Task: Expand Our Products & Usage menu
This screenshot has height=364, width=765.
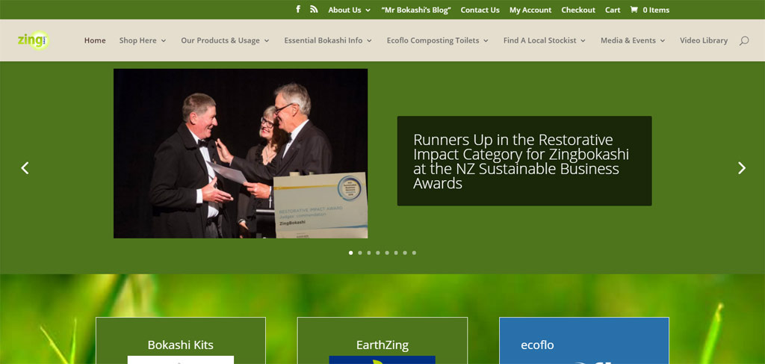Action: pyautogui.click(x=226, y=40)
